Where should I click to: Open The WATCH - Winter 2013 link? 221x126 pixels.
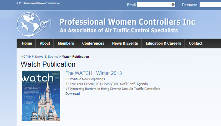click(93, 73)
